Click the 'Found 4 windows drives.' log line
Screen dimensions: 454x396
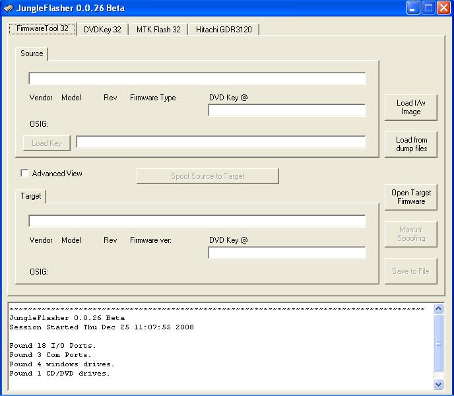[62, 364]
